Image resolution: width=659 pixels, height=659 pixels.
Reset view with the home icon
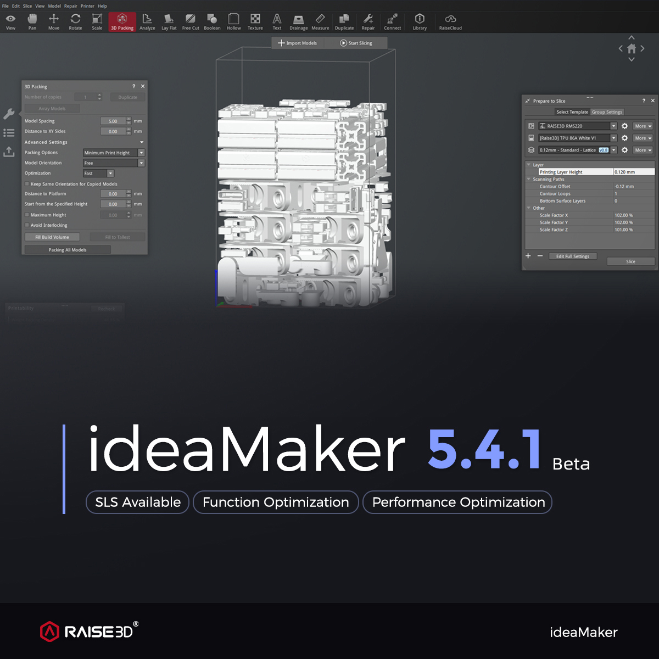(632, 48)
